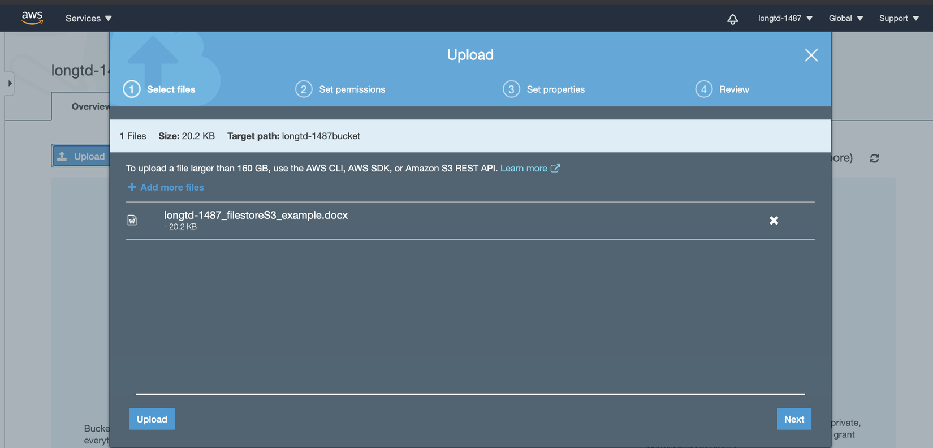Click the Word document file icon
Viewport: 933px width, 448px height.
132,220
